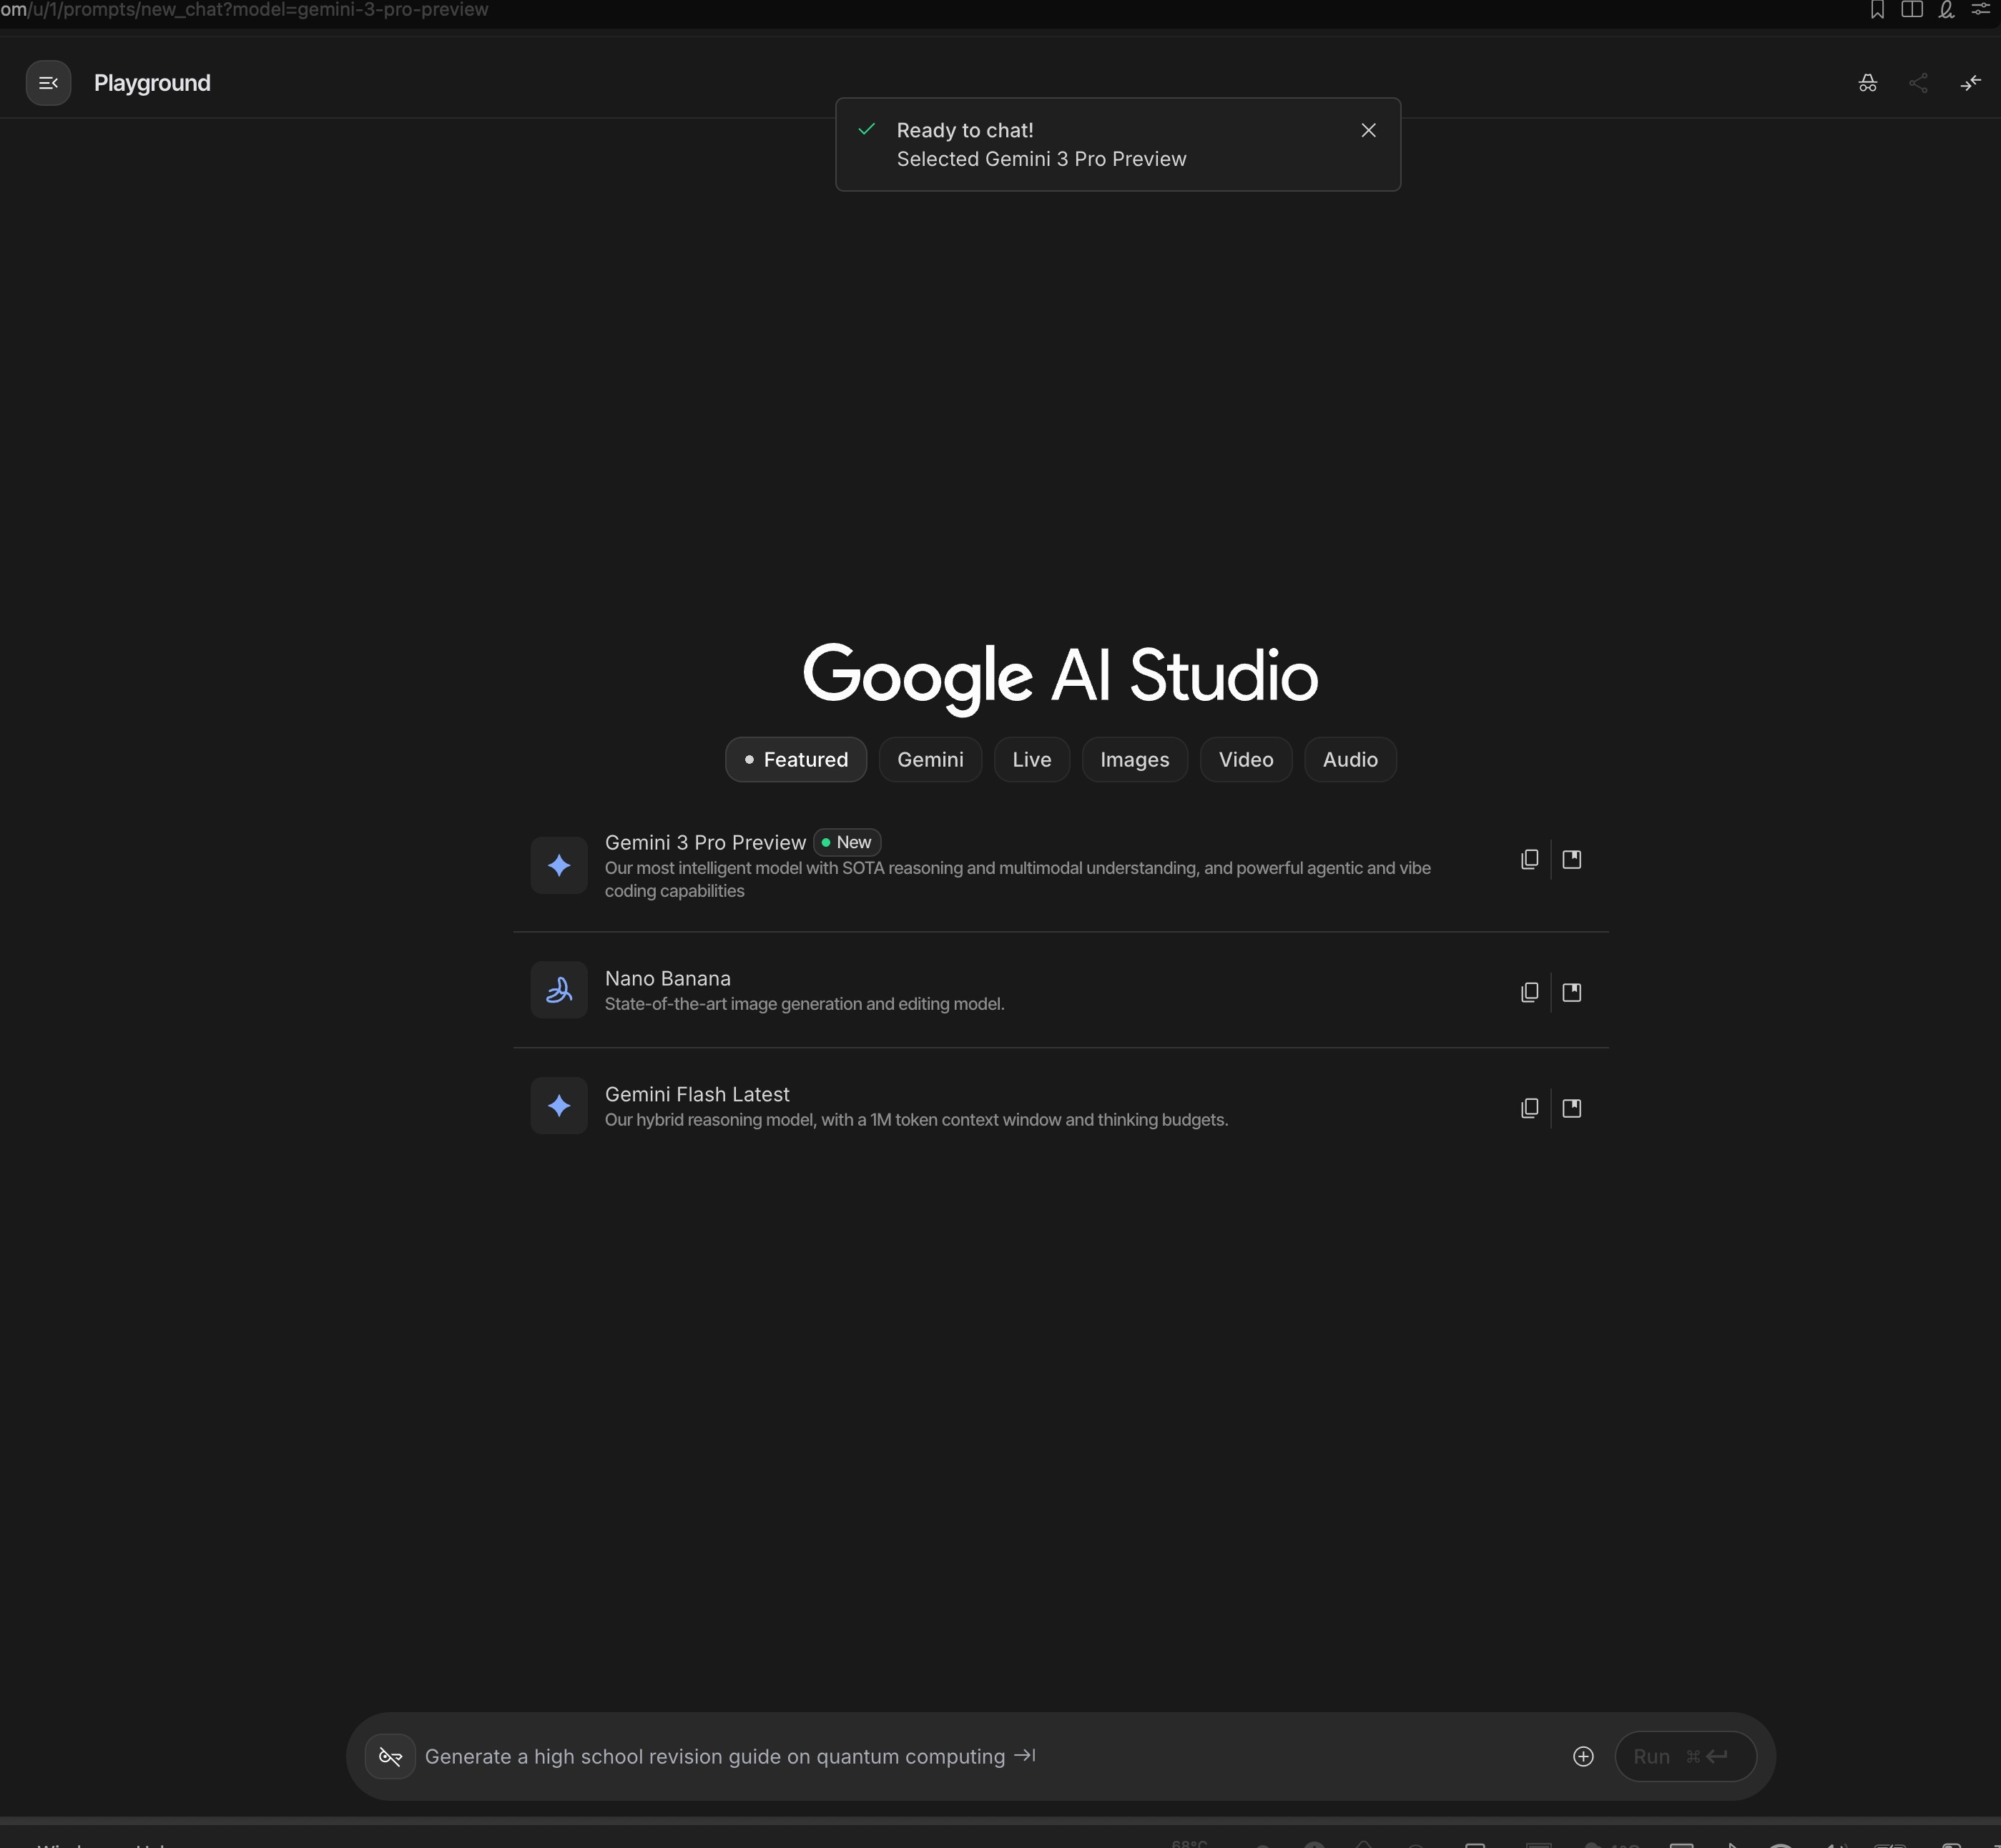Switch to the Video category
This screenshot has width=2001, height=1848.
coord(1245,759)
